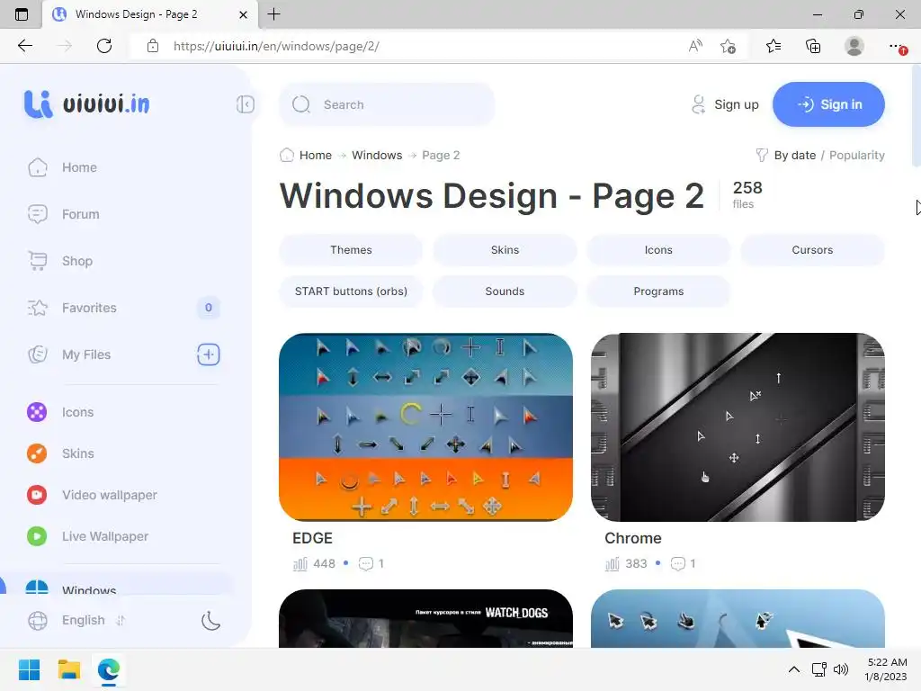Open the Chrome title link
This screenshot has width=921, height=691.
pyautogui.click(x=633, y=538)
